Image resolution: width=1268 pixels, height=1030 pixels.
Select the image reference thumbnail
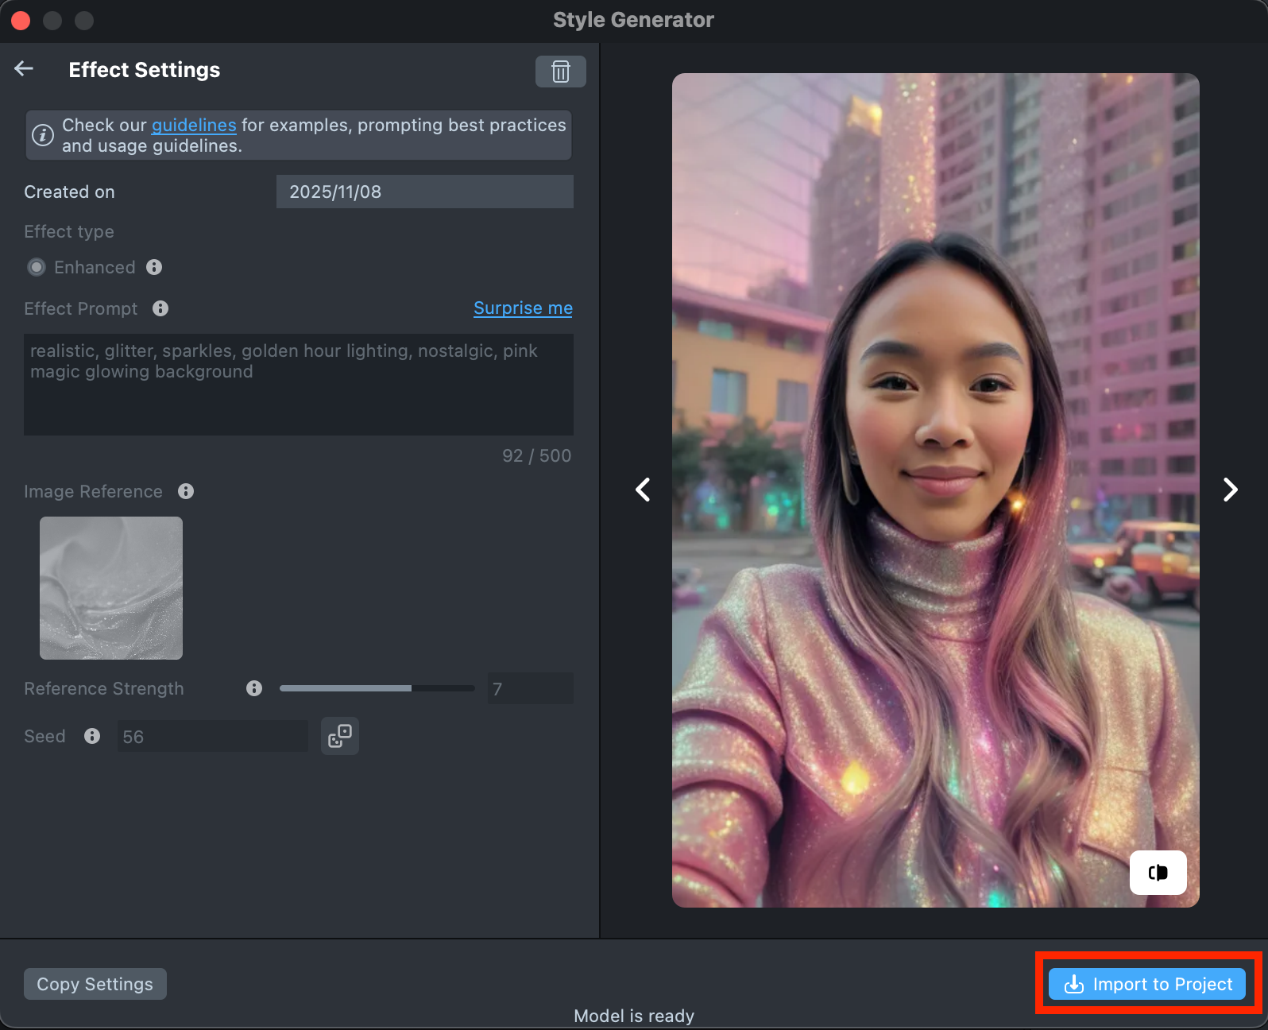(x=111, y=588)
